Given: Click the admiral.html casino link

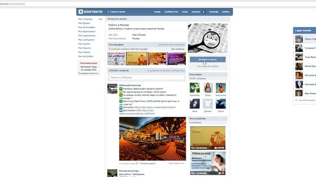Looking at the screenshot, I should point(155,107).
